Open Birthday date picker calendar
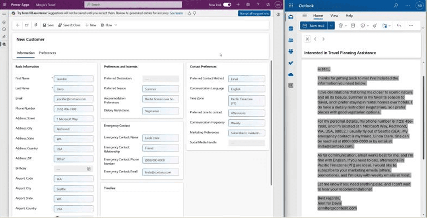The height and width of the screenshot is (218, 427). (x=89, y=169)
